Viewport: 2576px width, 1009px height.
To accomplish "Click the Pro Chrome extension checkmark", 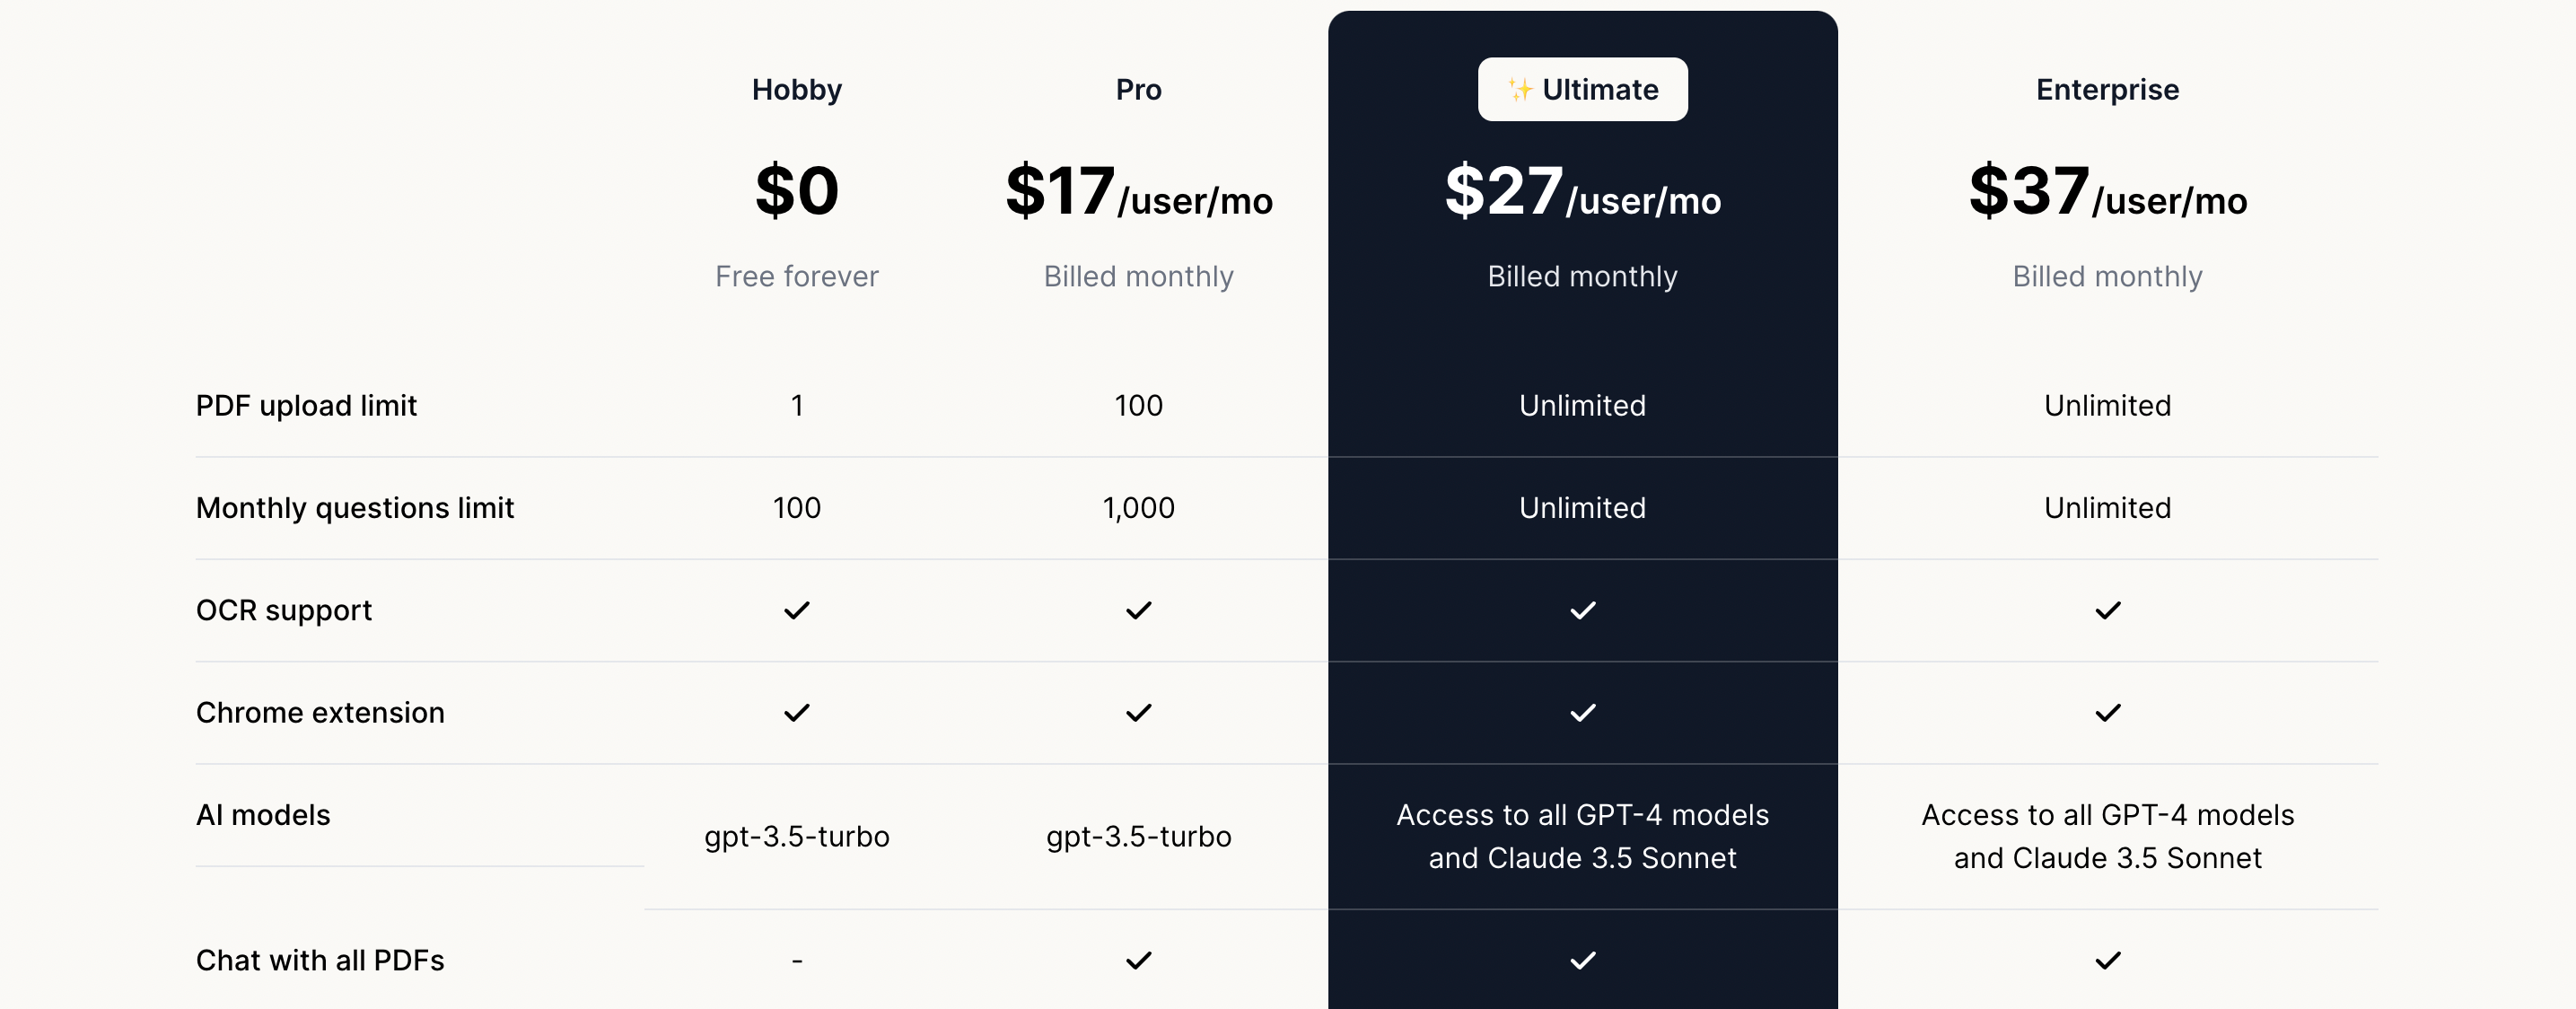I will click(x=1138, y=713).
